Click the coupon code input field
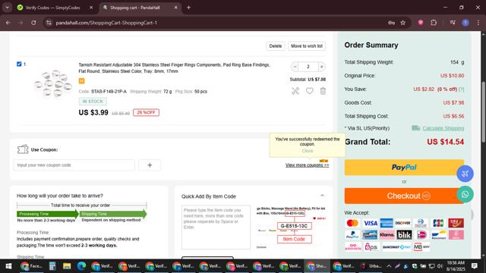Image resolution: width=486 pixels, height=273 pixels. point(74,165)
